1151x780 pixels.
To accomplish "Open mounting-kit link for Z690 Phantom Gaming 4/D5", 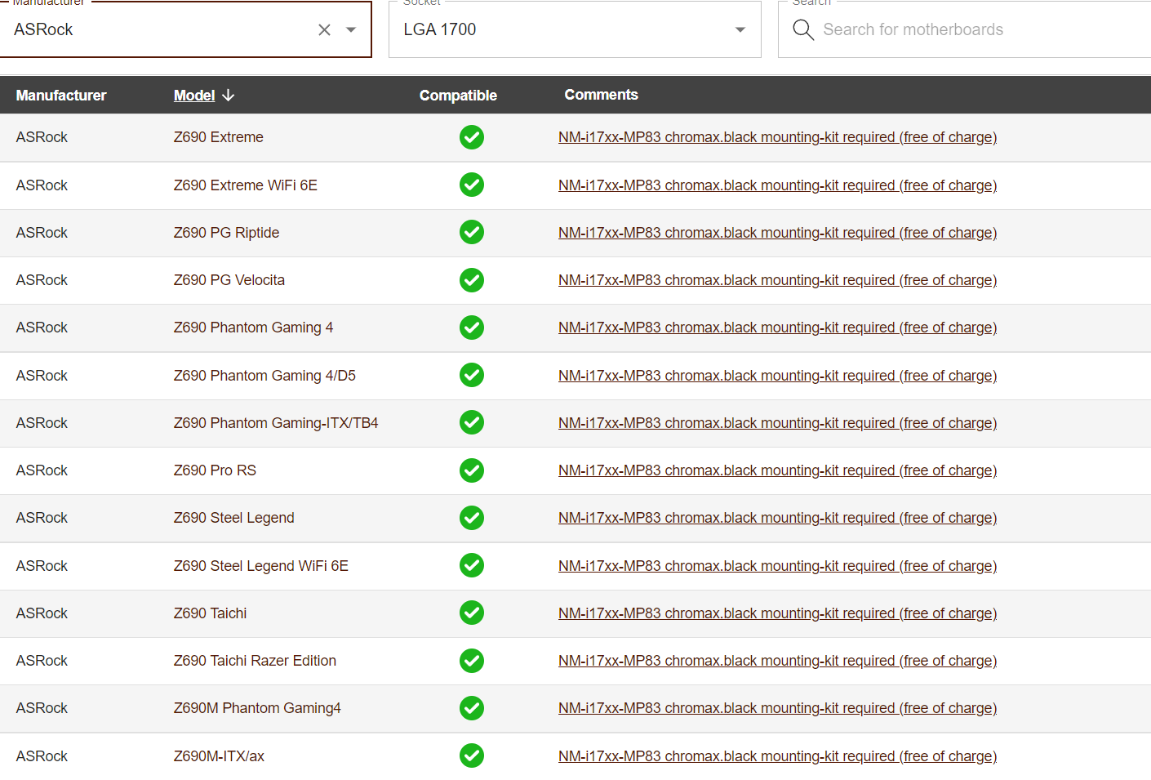I will 777,376.
